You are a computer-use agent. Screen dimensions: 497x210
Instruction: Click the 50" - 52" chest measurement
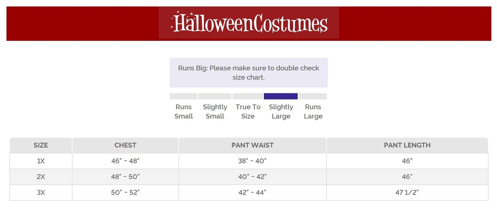[125, 192]
